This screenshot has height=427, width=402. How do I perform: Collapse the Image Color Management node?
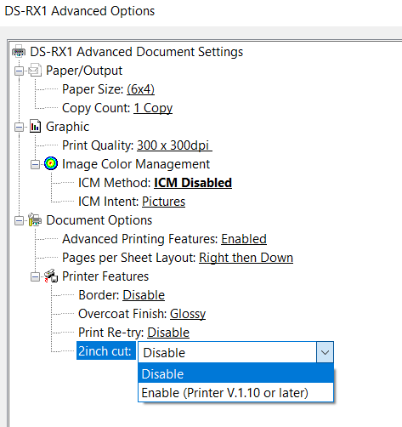click(35, 164)
